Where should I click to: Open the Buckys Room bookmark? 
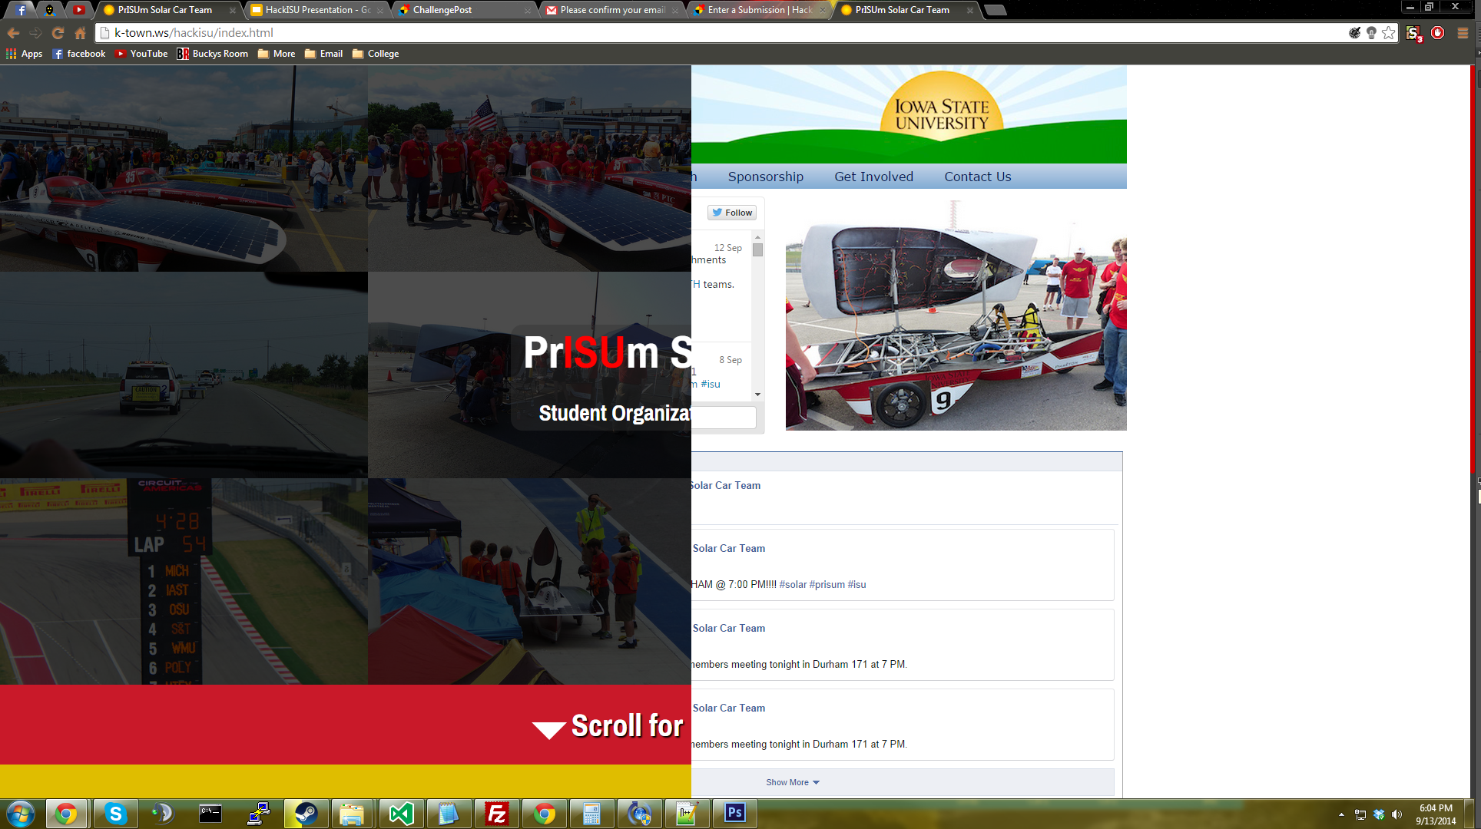coord(213,54)
